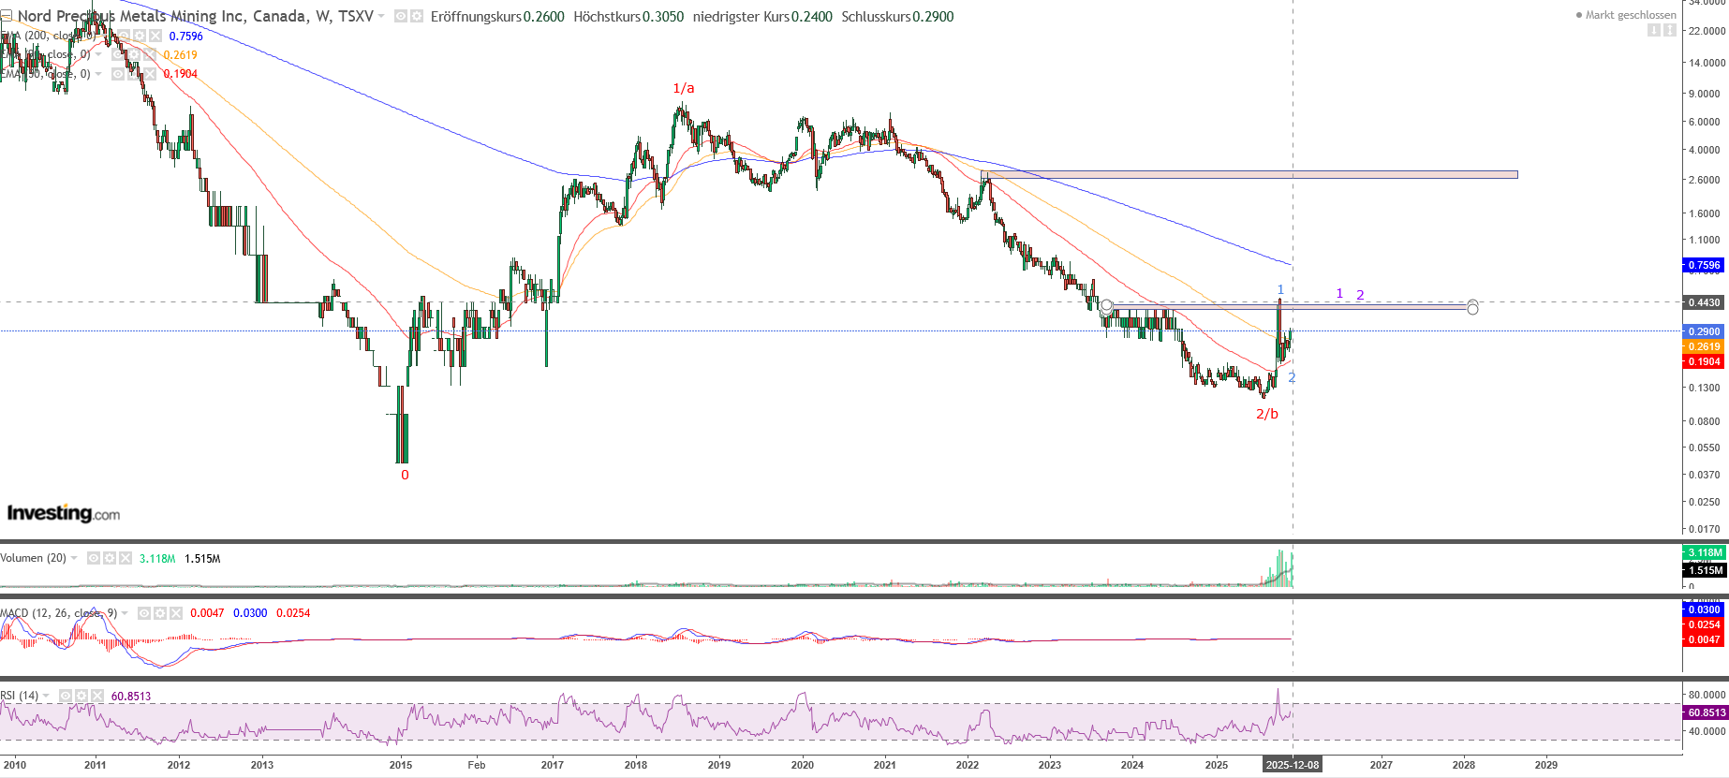1729x778 pixels.
Task: Click the Markt geschlossen status label
Action: click(x=1630, y=15)
